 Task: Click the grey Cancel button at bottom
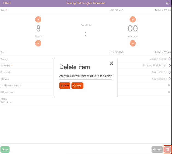157,150
